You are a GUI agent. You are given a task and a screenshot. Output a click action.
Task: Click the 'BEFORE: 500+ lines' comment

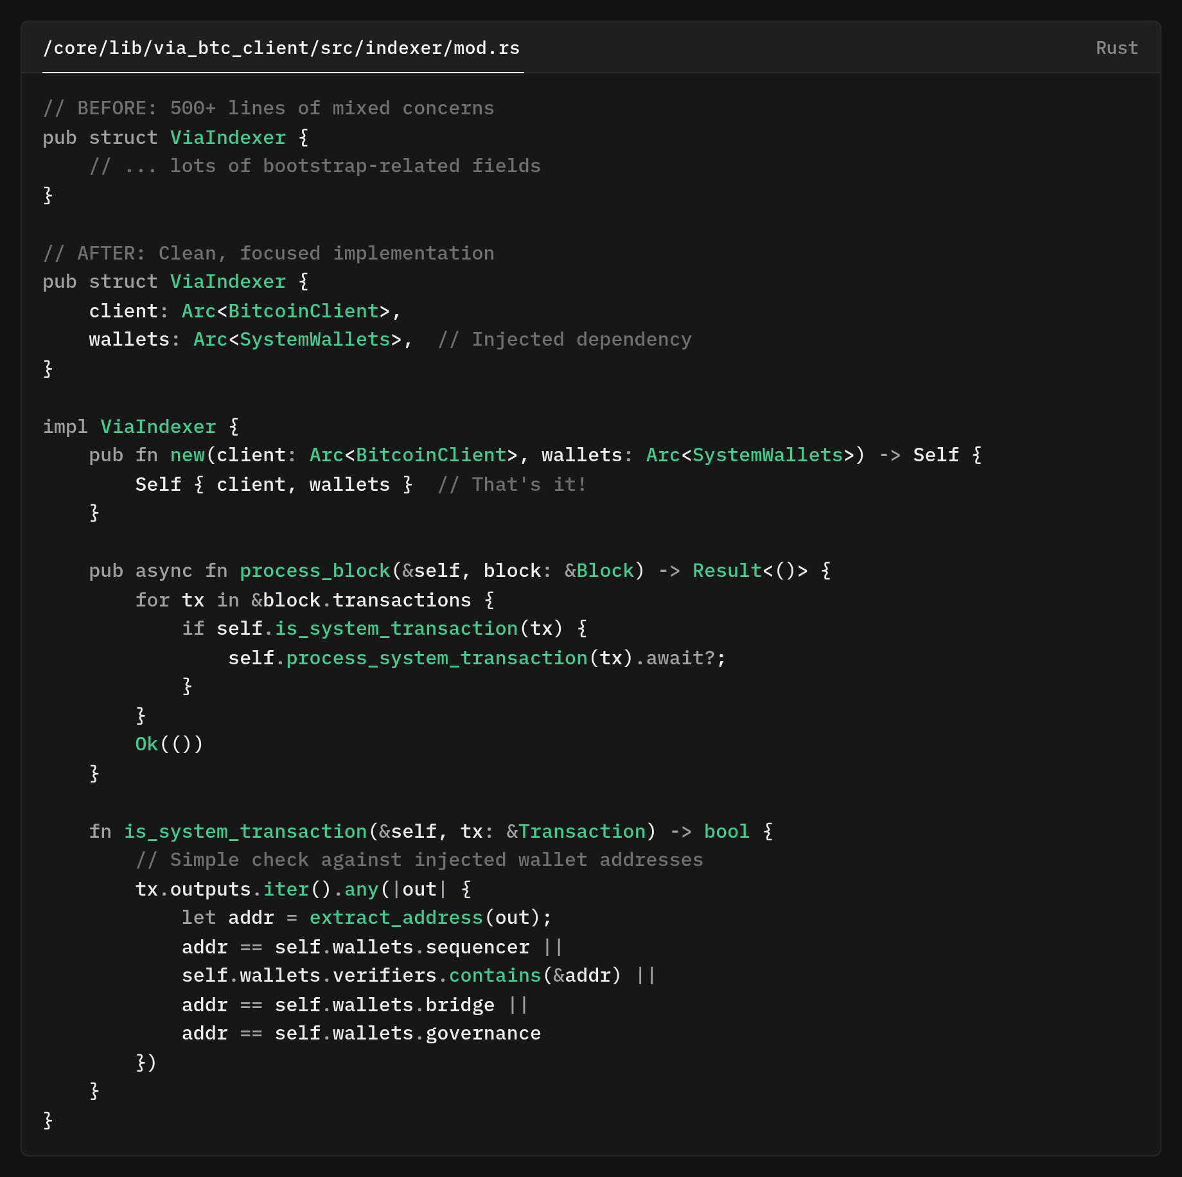[x=269, y=108]
